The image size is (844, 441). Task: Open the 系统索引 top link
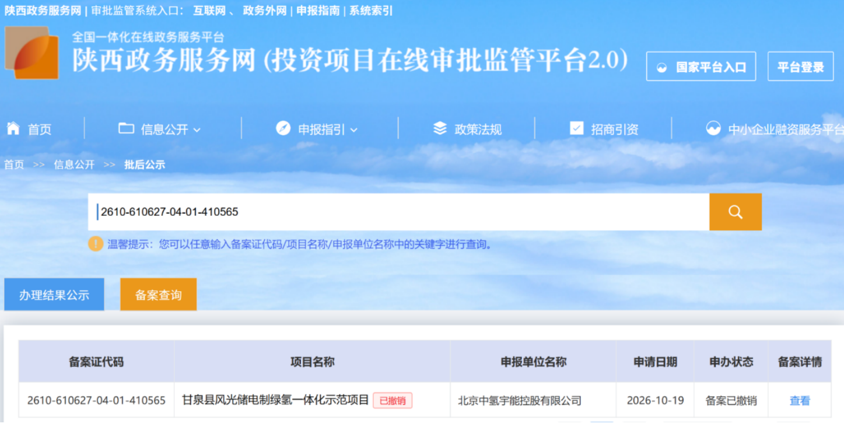pos(371,10)
